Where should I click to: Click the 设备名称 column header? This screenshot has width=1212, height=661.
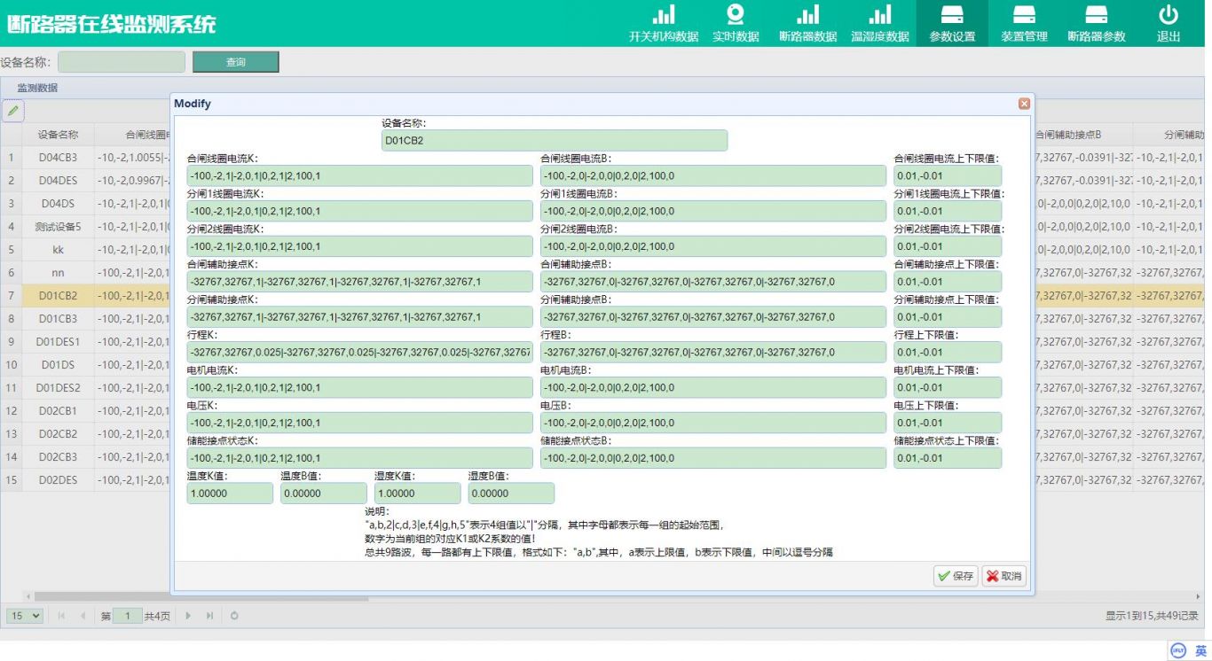pos(58,135)
